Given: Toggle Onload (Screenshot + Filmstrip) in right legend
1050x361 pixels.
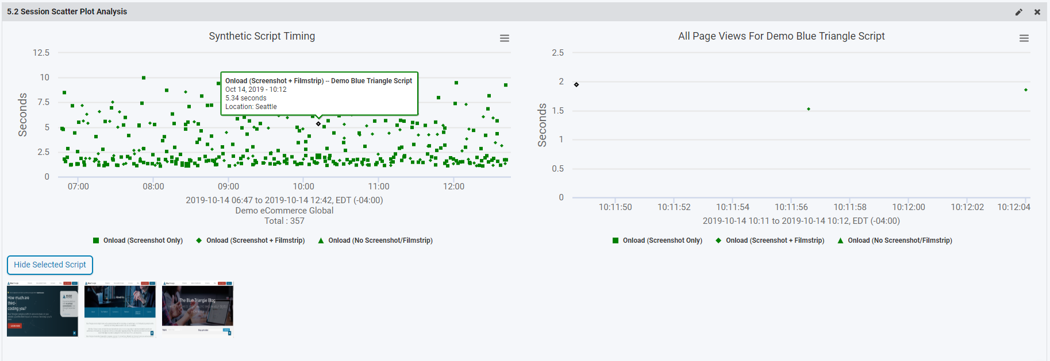Looking at the screenshot, I should click(x=775, y=240).
